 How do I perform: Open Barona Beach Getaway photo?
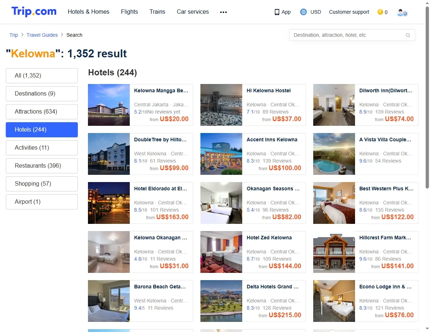point(109,301)
